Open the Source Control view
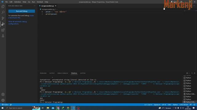 pyautogui.click(x=3, y=18)
